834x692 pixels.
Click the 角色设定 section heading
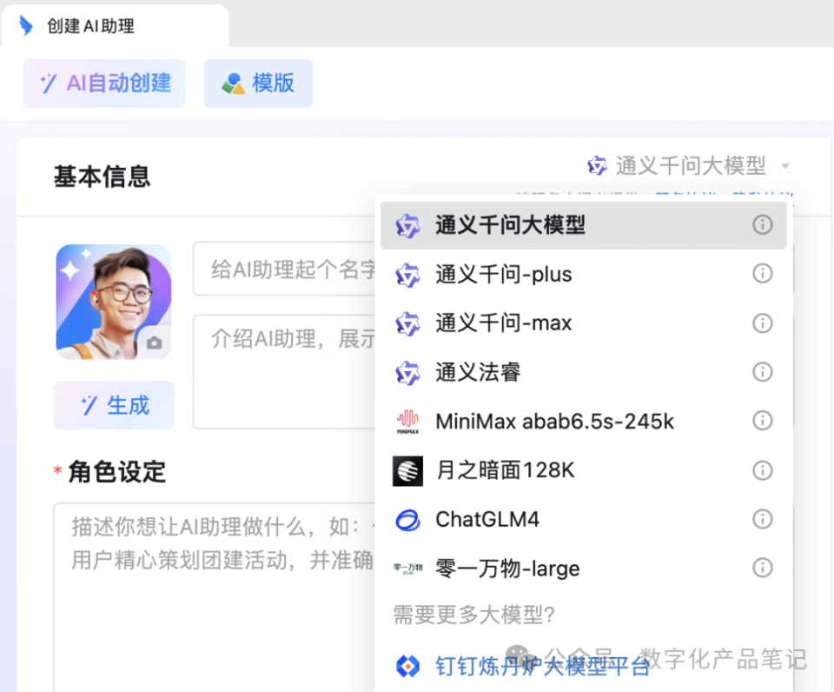(x=117, y=472)
